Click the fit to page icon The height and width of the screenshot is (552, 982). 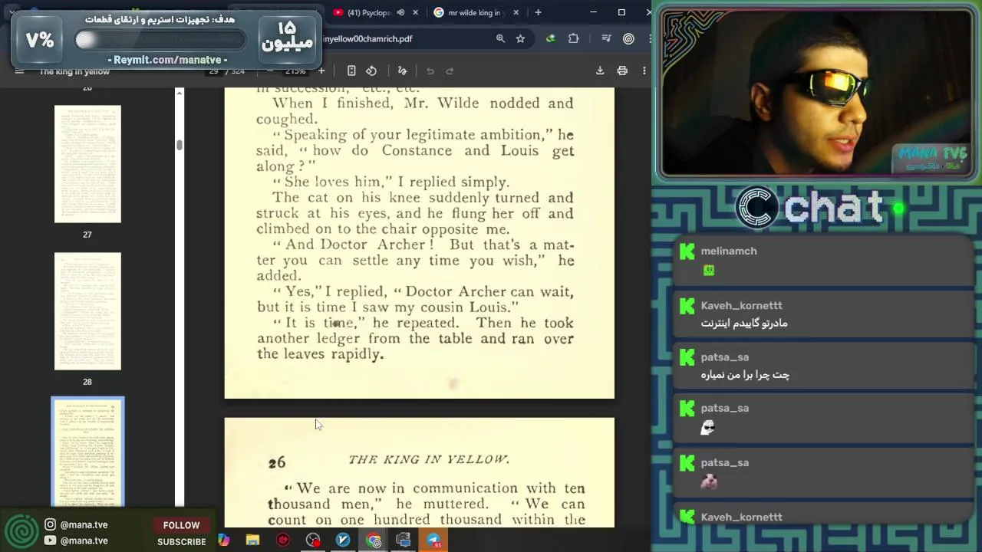(351, 71)
